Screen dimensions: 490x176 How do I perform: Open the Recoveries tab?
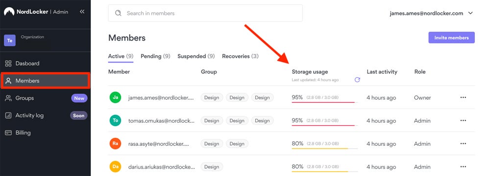(240, 57)
